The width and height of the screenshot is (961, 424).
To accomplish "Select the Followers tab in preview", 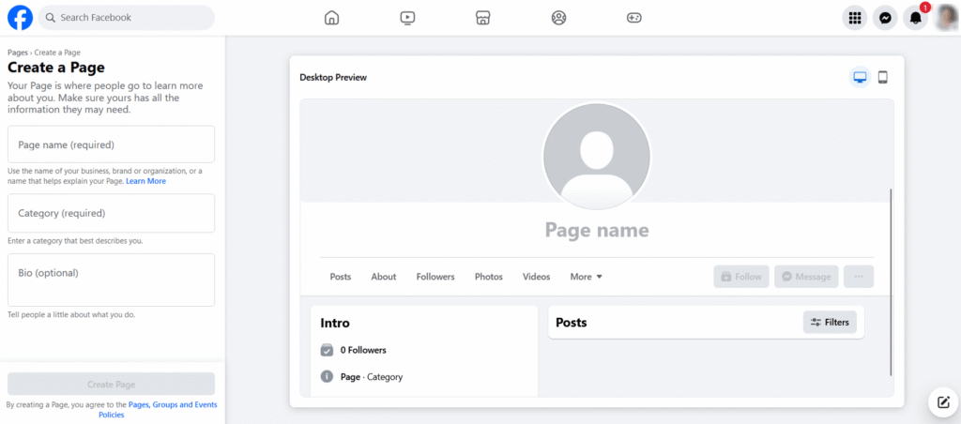I will (x=435, y=277).
